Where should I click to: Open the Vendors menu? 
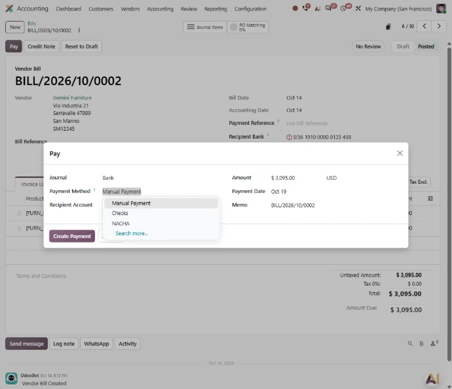click(x=130, y=9)
